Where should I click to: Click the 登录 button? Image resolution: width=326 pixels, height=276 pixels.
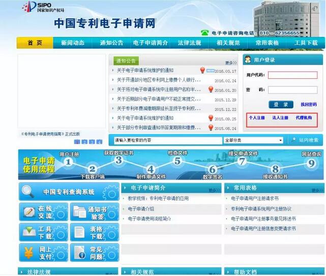[x=281, y=104]
